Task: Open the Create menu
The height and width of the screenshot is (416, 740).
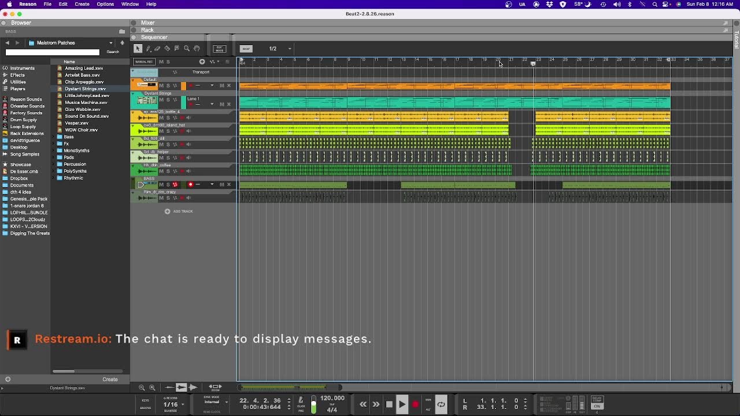Action: 82,4
